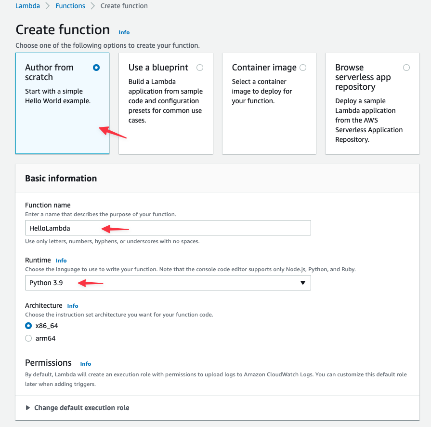Open Info link next to Create function
This screenshot has height=427, width=431.
point(124,32)
